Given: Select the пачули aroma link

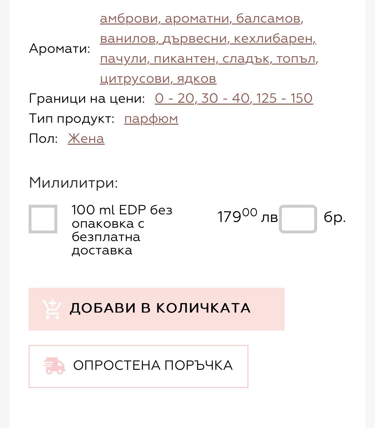Looking at the screenshot, I should point(123,59).
